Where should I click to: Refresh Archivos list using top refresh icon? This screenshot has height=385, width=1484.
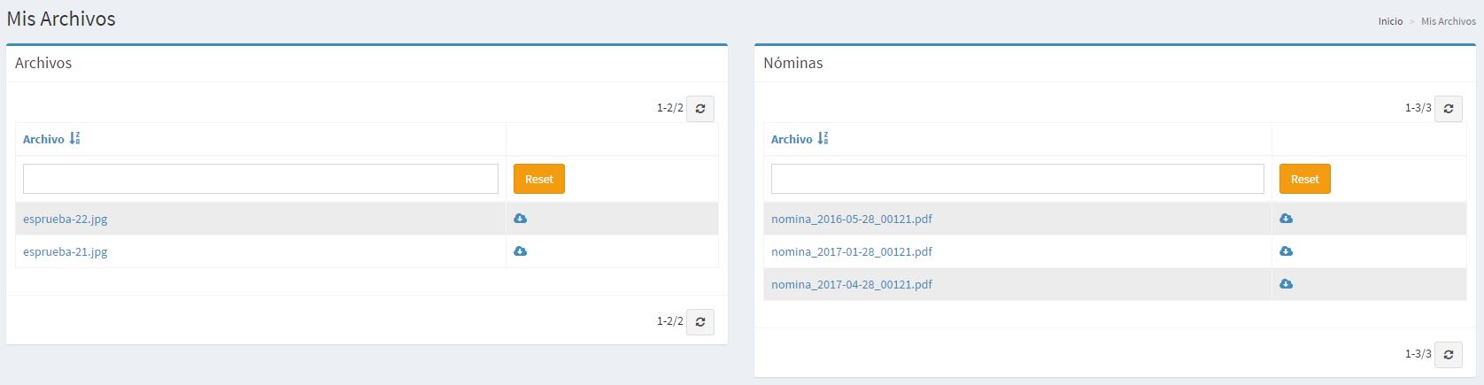click(700, 108)
